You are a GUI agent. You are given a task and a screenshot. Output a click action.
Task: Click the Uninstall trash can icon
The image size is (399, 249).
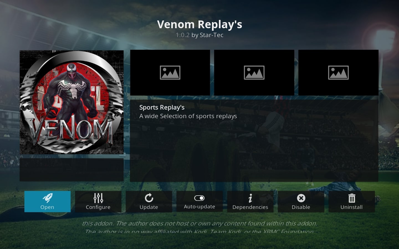tap(352, 198)
